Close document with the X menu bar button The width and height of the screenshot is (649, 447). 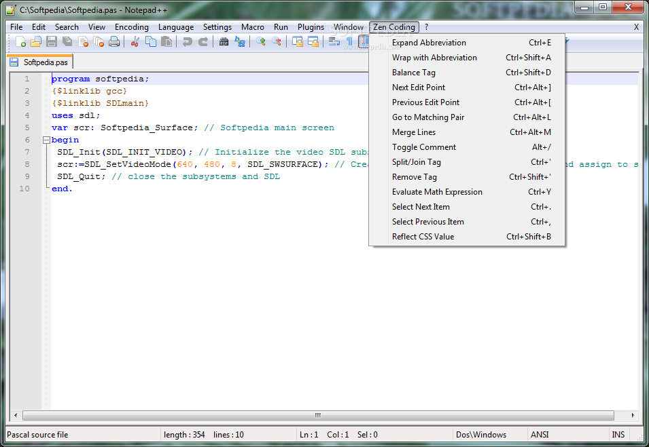coord(636,27)
